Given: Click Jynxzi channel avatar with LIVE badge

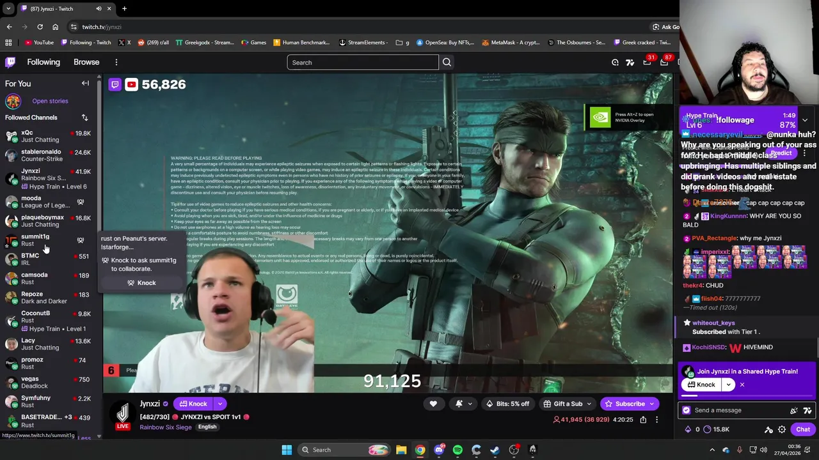Looking at the screenshot, I should coord(123,414).
